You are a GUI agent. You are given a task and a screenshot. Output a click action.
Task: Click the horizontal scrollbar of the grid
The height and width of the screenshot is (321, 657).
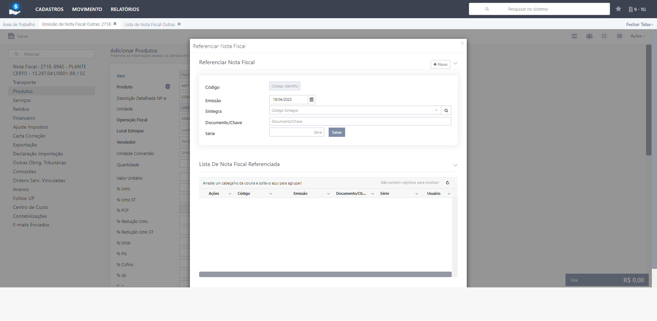(x=325, y=274)
